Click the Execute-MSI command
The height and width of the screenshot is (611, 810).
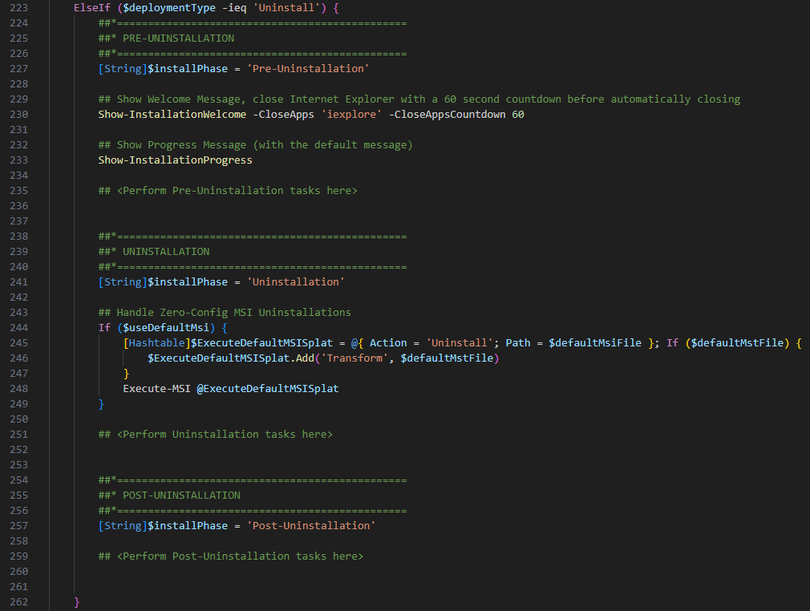tap(156, 388)
